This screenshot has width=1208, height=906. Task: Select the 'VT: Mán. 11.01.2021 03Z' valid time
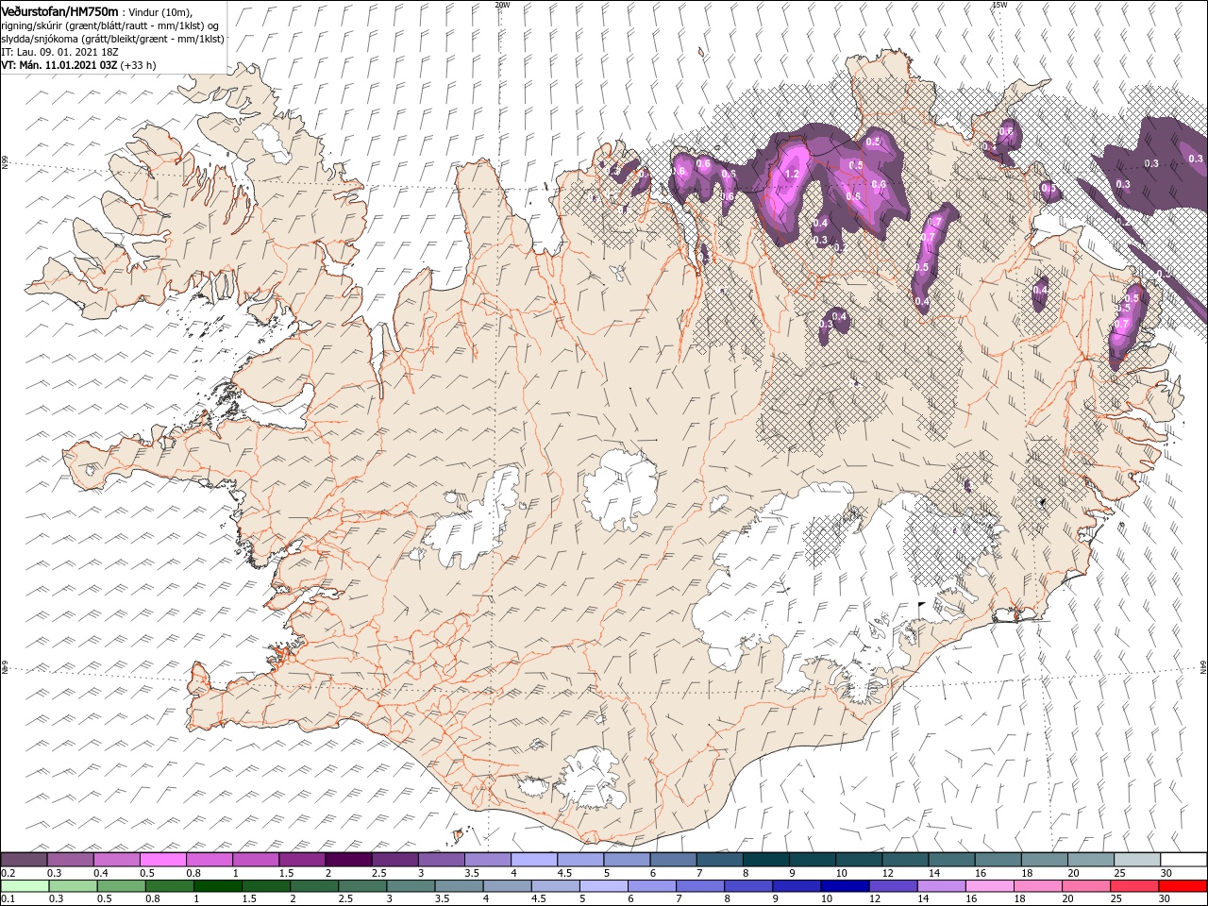click(x=59, y=65)
